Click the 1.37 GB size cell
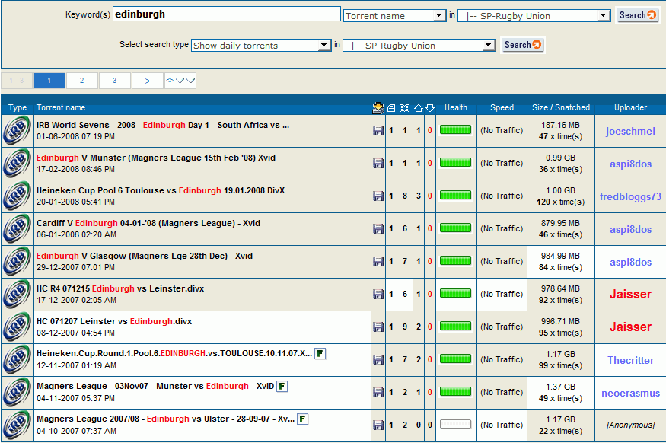The height and width of the screenshot is (443, 666). [560, 387]
